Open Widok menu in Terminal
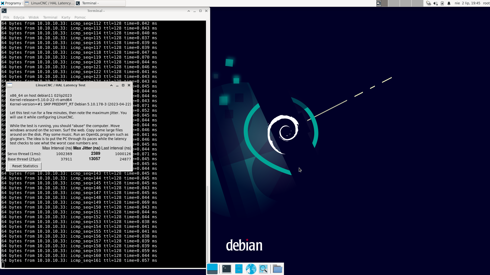 tap(34, 17)
